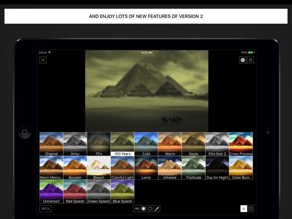Select the dotted circle tool icon
This screenshot has width=292, height=219.
150,209
